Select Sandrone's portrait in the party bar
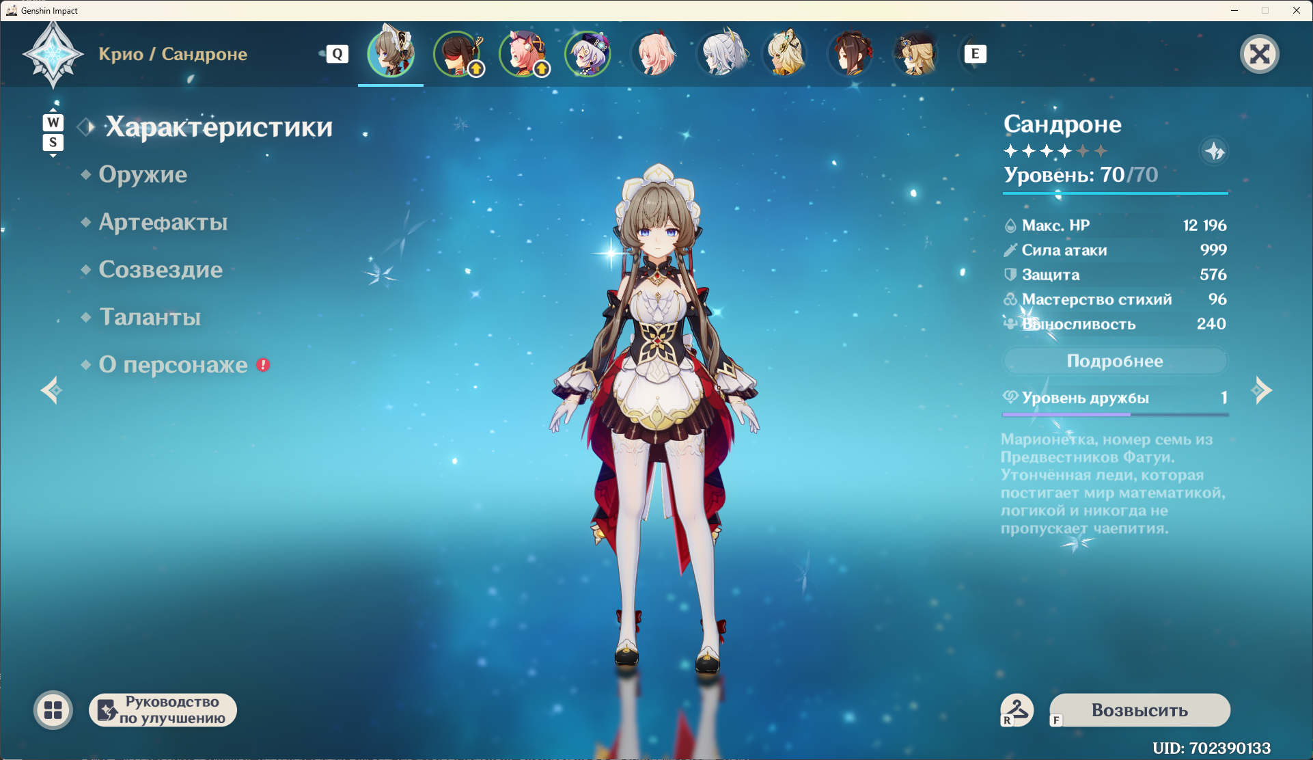 (391, 53)
